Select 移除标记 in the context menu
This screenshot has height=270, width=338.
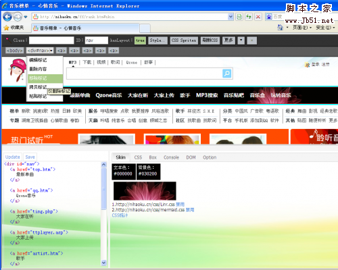tap(45, 78)
